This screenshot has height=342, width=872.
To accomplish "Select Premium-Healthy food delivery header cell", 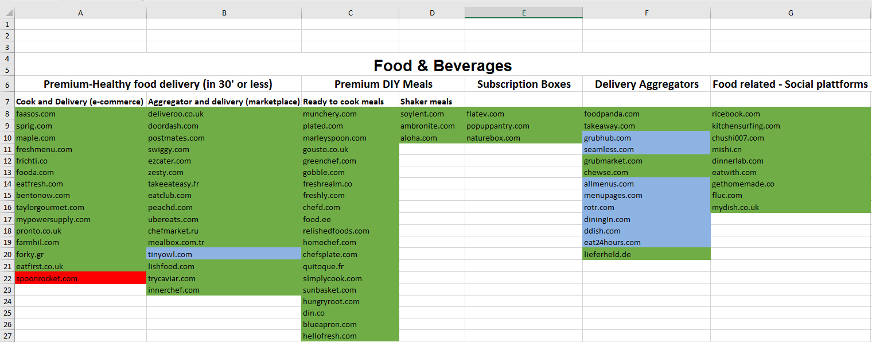I will coord(158,84).
